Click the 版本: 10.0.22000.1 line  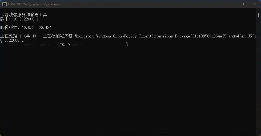coord(19,19)
